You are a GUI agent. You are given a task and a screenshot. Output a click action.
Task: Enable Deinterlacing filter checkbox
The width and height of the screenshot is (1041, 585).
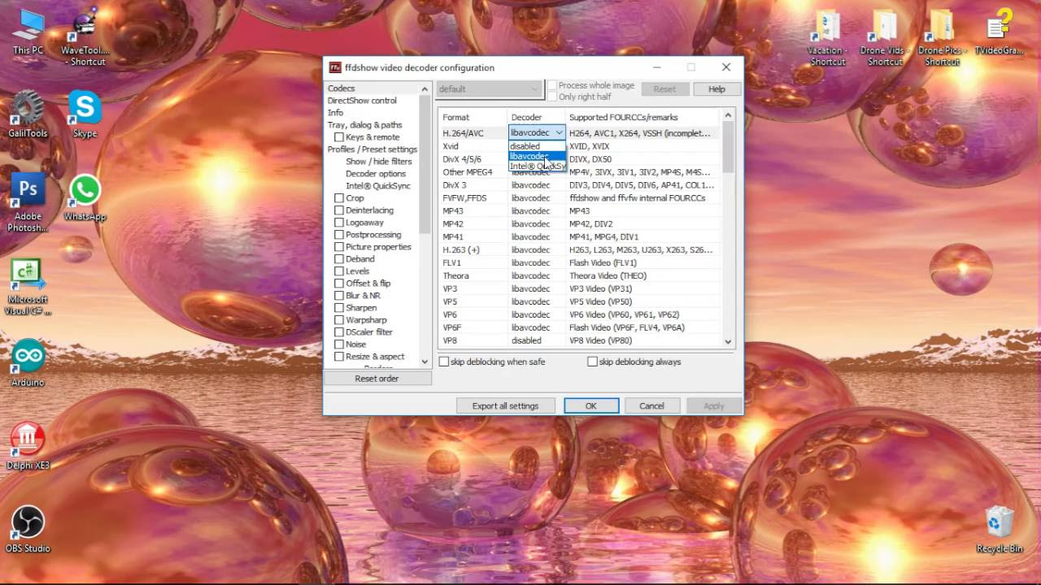339,210
